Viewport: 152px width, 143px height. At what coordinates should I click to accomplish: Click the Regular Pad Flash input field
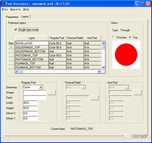34,98
